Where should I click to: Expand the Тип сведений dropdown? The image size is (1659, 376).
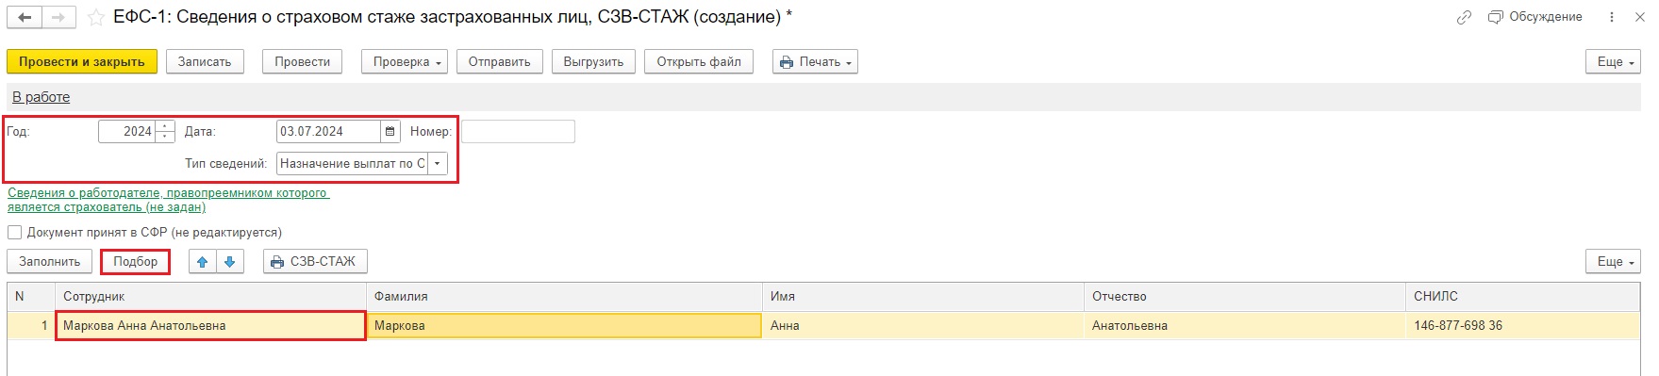438,164
